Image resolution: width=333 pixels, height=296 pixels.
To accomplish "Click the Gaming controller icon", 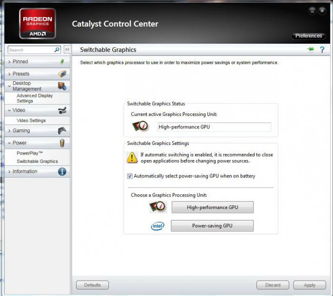I will click(x=62, y=131).
